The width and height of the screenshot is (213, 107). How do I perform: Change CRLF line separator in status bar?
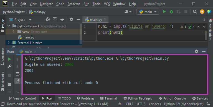[130, 104]
